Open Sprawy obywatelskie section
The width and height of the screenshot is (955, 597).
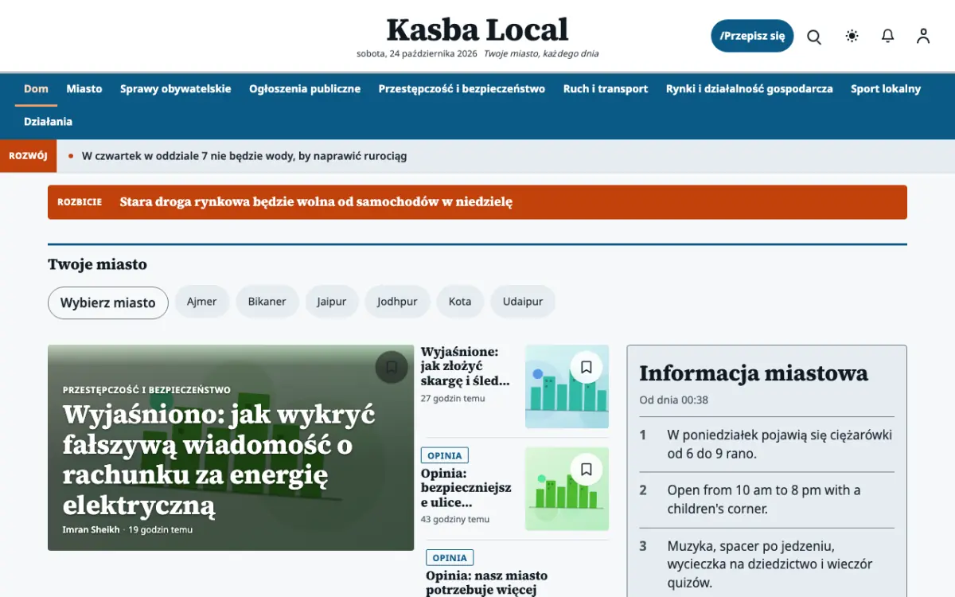pos(176,89)
